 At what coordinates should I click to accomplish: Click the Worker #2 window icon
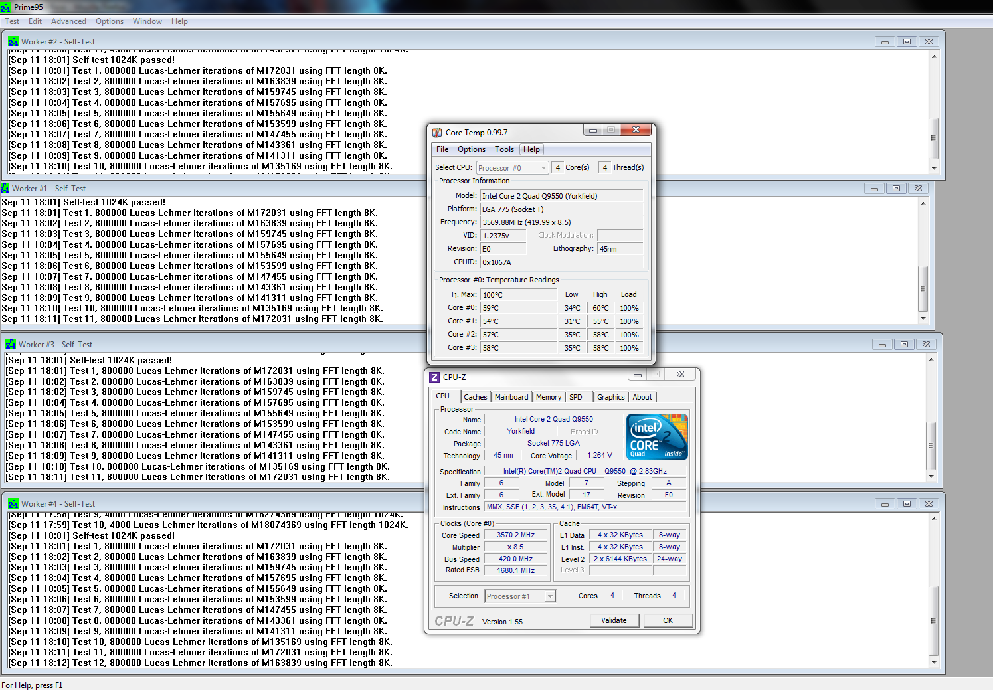(x=13, y=41)
